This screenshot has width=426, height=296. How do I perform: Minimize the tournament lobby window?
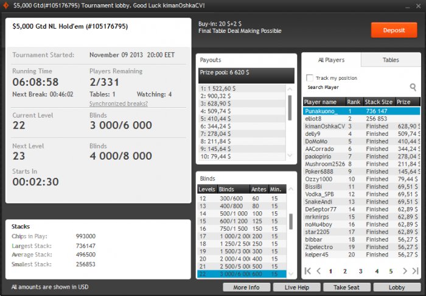pyautogui.click(x=407, y=6)
